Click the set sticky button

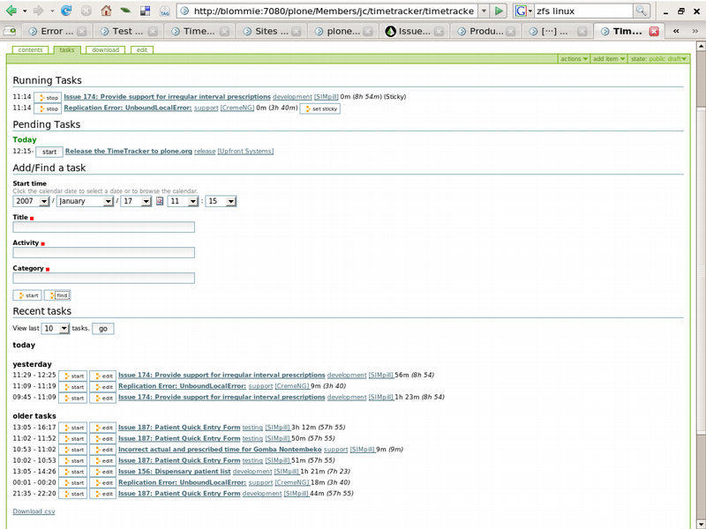(x=319, y=108)
